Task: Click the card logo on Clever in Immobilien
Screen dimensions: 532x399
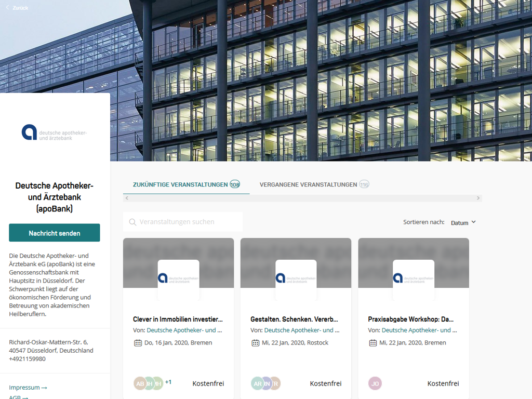Action: point(179,280)
